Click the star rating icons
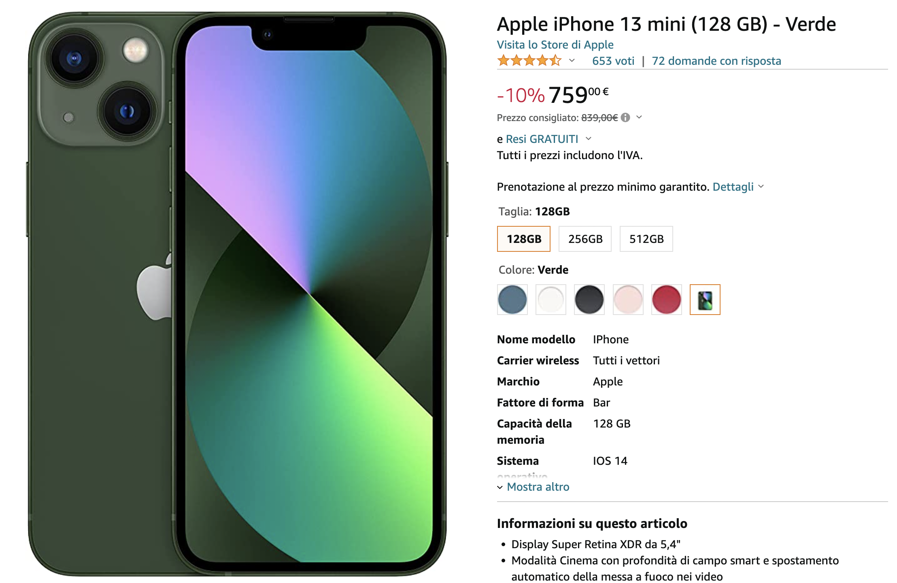Viewport: 897px width, 583px height. (x=529, y=61)
